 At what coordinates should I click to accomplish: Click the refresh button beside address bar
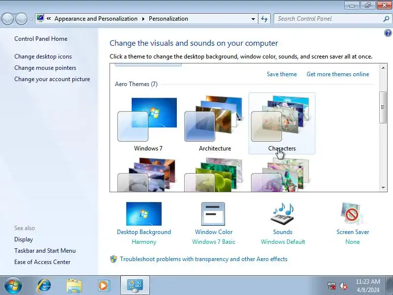coord(264,19)
